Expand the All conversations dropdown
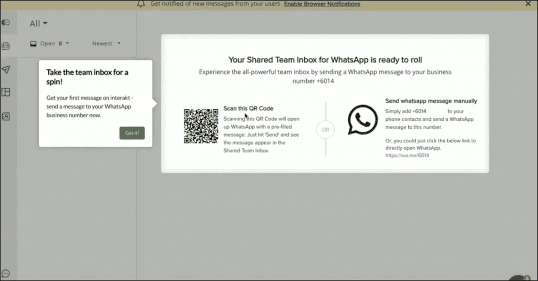The image size is (538, 281). tap(38, 23)
